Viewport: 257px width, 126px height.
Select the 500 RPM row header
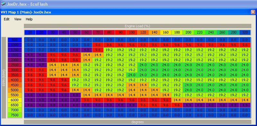(14, 40)
